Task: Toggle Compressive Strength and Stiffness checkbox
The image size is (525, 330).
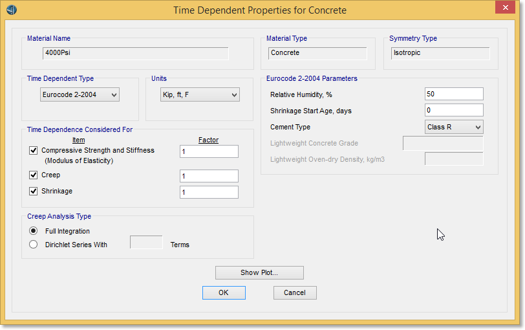Action: [x=34, y=151]
